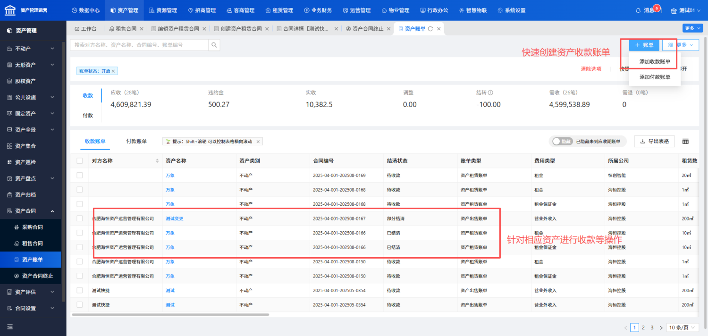This screenshot has width=708, height=336.
Task: Collapse the sidebar with the bottom menu icon
Action: coord(9,327)
